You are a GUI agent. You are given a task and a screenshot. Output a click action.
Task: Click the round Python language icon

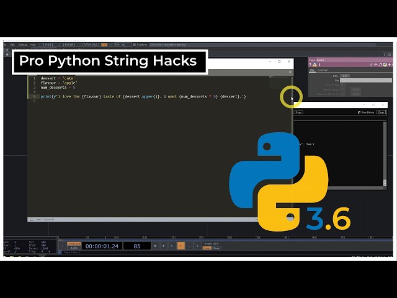click(x=385, y=65)
